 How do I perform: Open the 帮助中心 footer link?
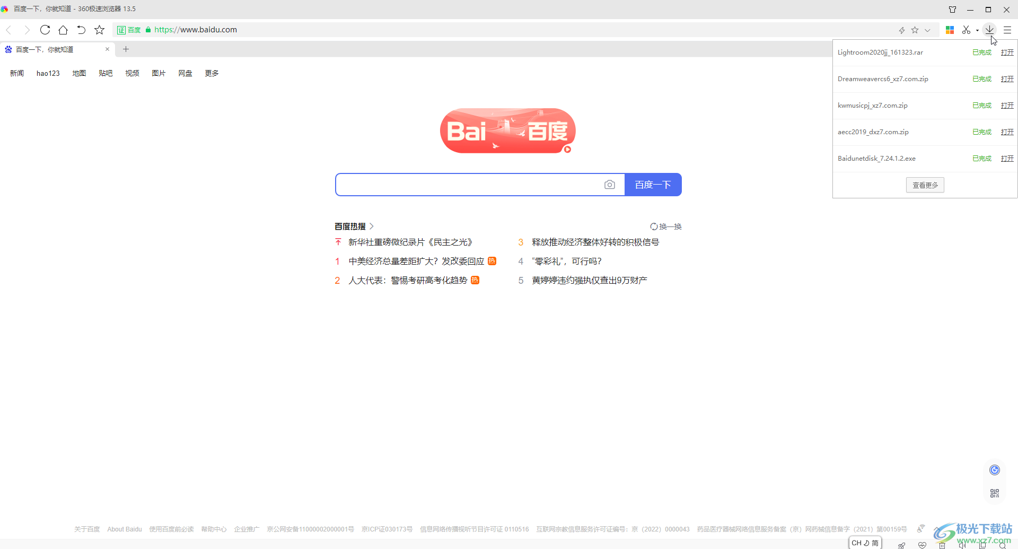tap(214, 529)
